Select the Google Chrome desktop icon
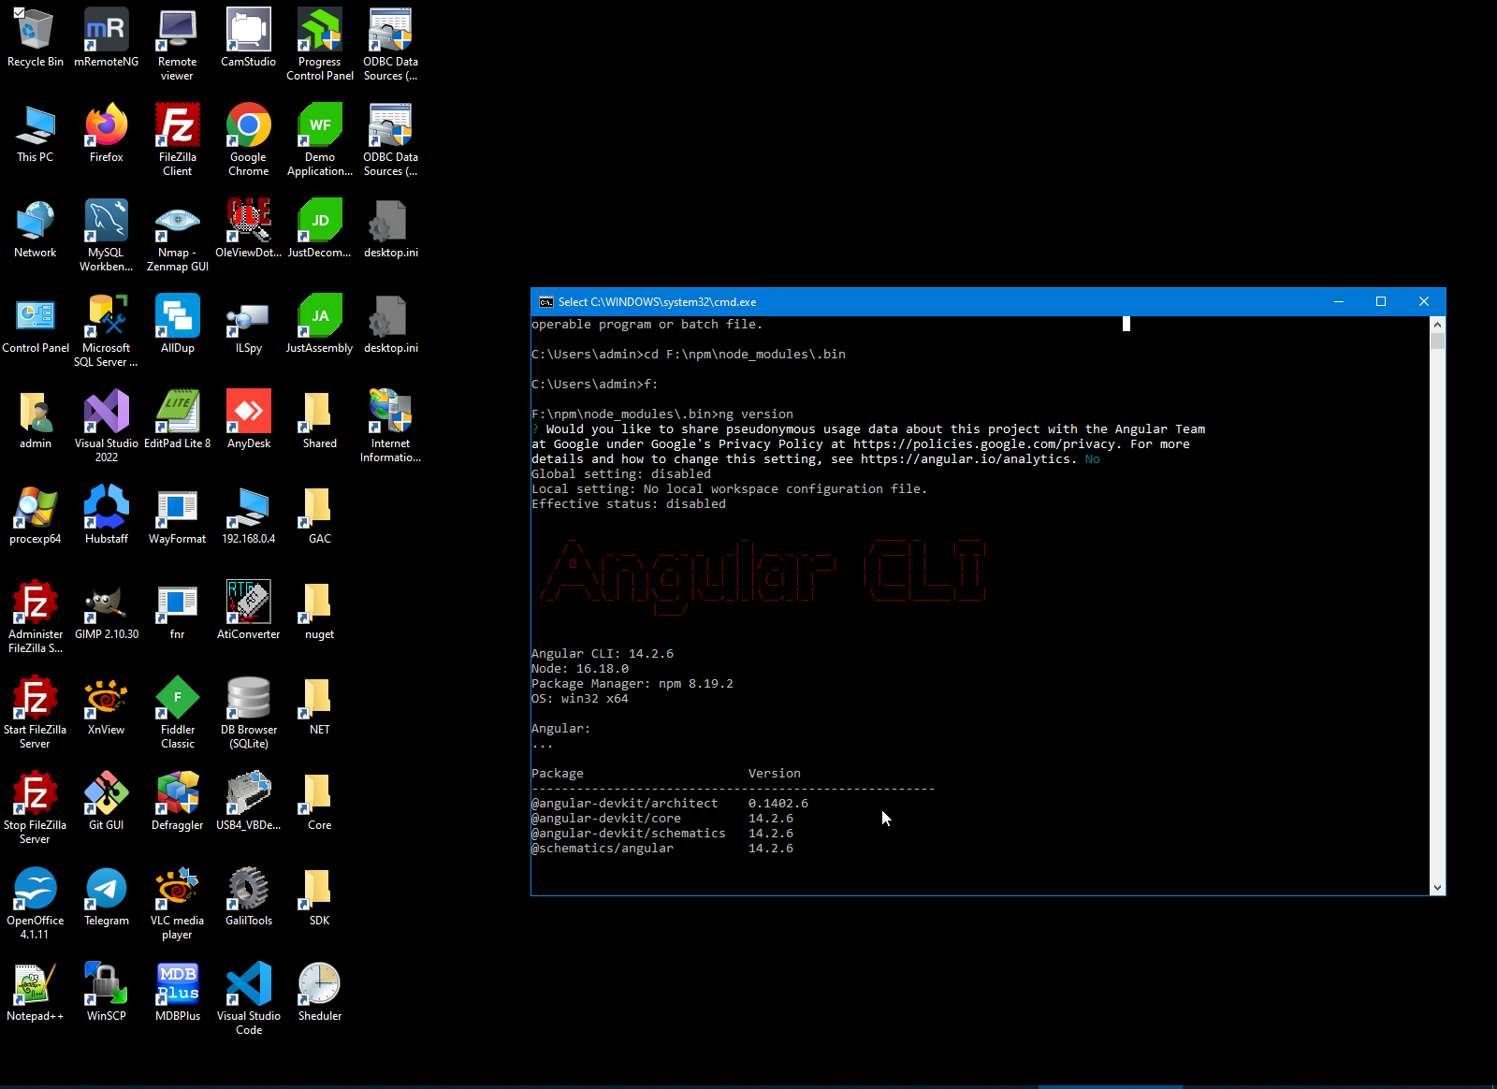The image size is (1497, 1089). coord(248,139)
